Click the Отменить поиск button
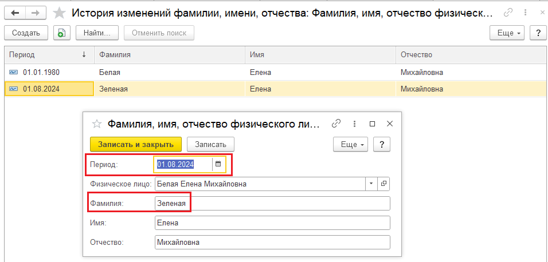Viewport: 548px width, 262px height. point(159,33)
